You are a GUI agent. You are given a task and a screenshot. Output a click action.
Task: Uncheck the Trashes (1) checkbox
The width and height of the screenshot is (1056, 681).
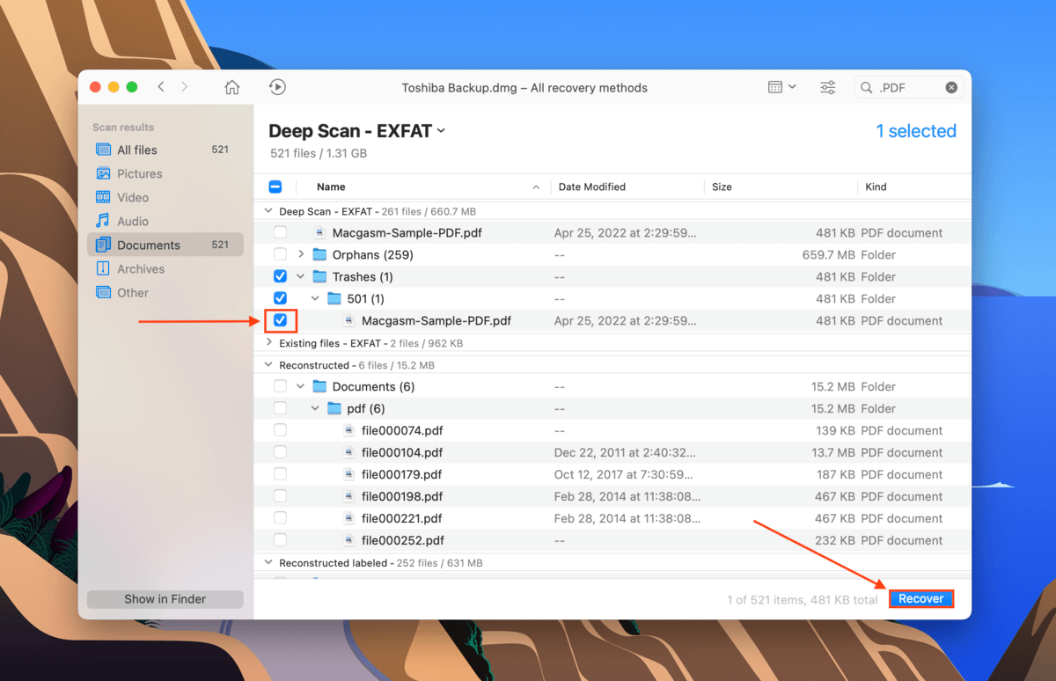(x=280, y=276)
